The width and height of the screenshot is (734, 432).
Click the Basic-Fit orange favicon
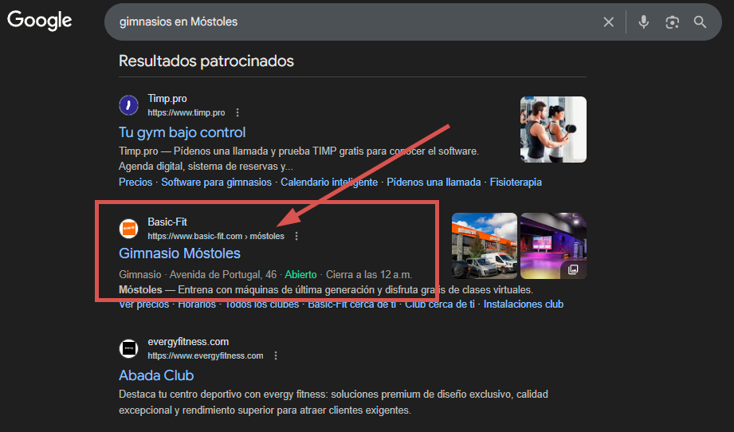point(128,229)
